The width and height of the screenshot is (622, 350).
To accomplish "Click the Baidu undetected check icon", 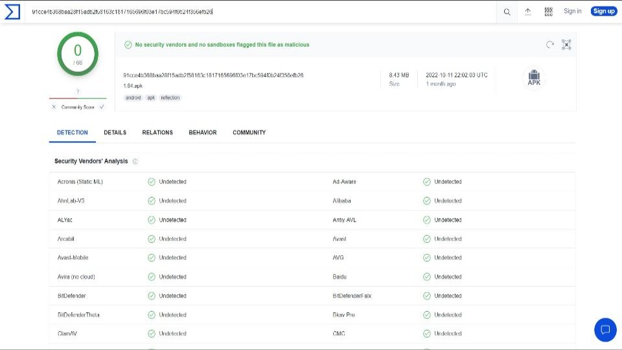I will tap(427, 277).
